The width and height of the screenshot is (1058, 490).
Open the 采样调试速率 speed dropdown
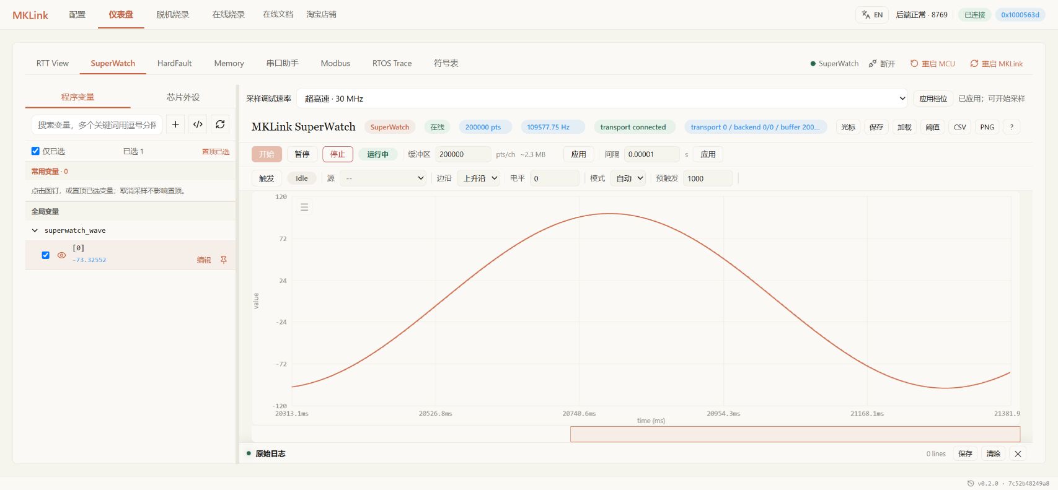602,98
